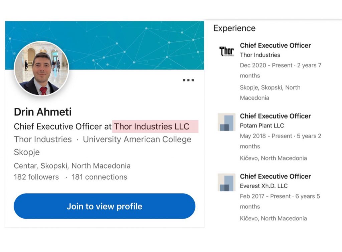This screenshot has height=252, width=342.
Task: Open the three-dot more options menu
Action: click(x=188, y=80)
